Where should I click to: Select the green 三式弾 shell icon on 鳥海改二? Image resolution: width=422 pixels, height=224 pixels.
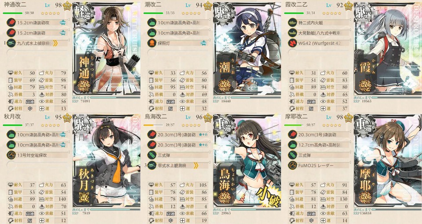coord(152,155)
